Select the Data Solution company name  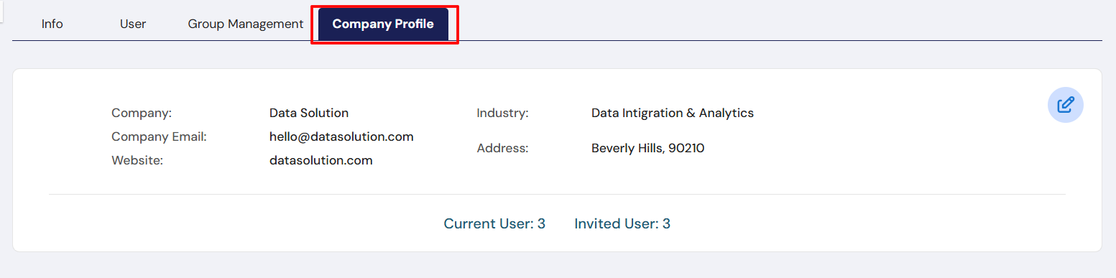pos(309,113)
